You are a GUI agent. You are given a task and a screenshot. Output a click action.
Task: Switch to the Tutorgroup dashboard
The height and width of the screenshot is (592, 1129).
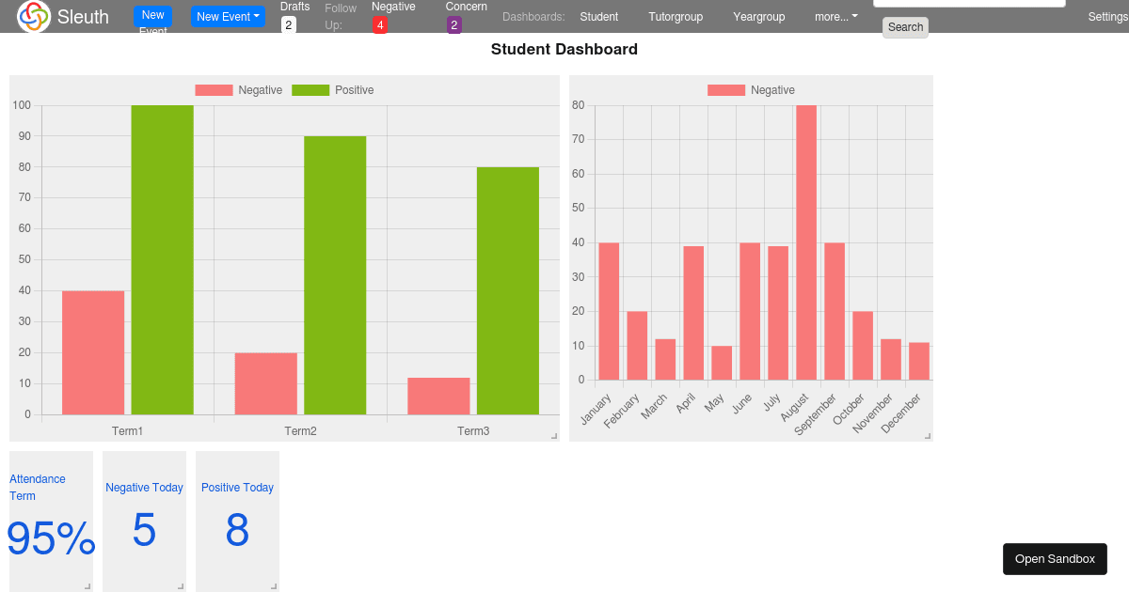[676, 17]
